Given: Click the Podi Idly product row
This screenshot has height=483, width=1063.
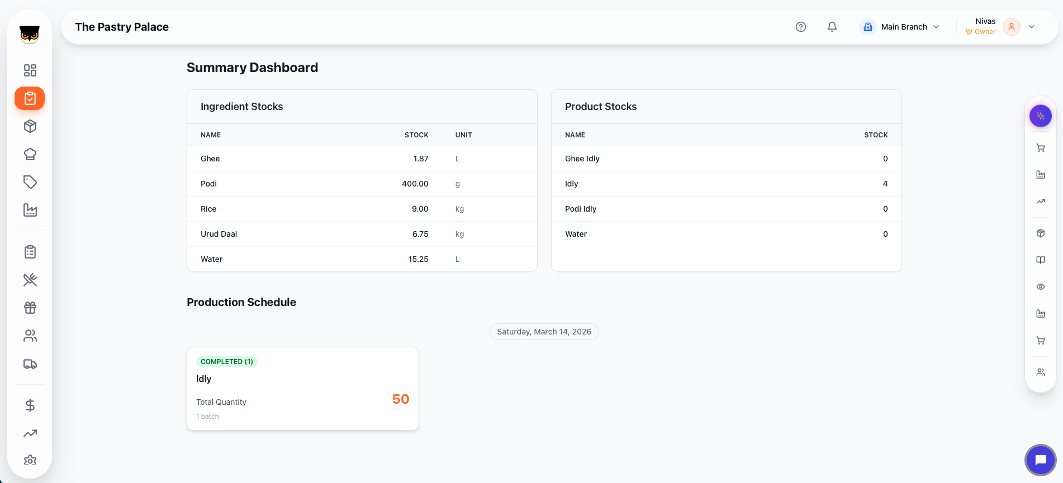Looking at the screenshot, I should coord(725,209).
